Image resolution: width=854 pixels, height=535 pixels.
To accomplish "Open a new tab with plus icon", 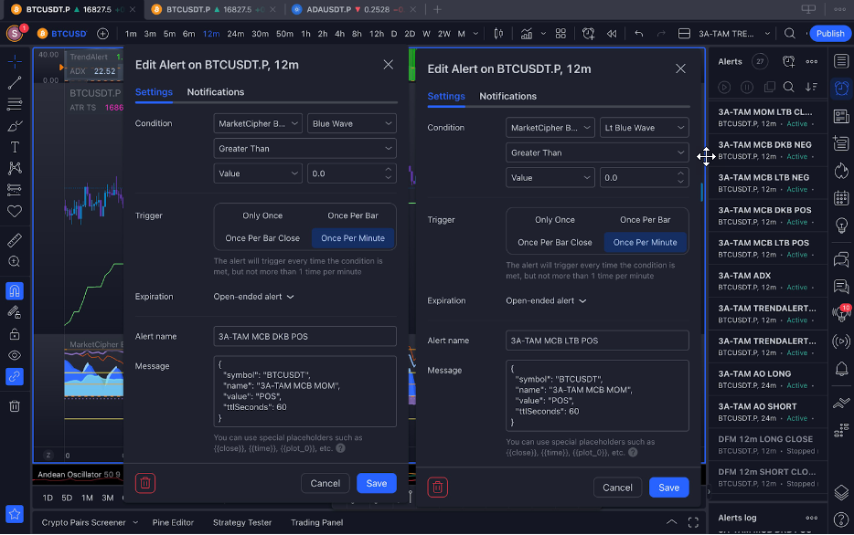I will (x=437, y=9).
